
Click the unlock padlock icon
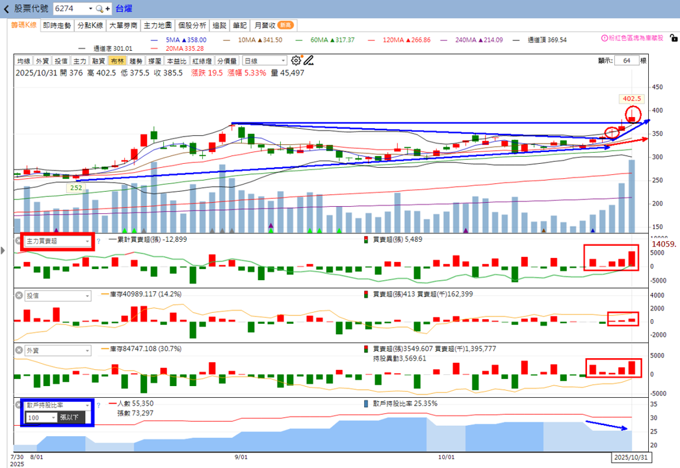673,38
